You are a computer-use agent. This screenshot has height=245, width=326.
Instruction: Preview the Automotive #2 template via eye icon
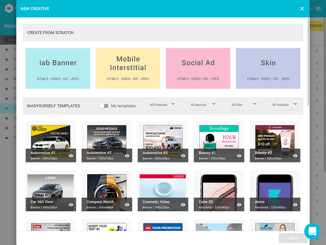[x=127, y=156]
